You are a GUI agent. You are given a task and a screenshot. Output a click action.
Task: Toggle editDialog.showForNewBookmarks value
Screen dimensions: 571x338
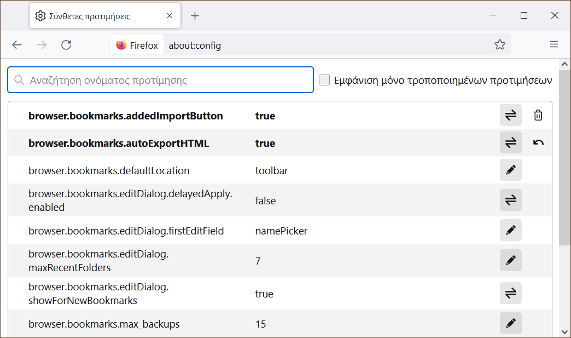pyautogui.click(x=510, y=293)
